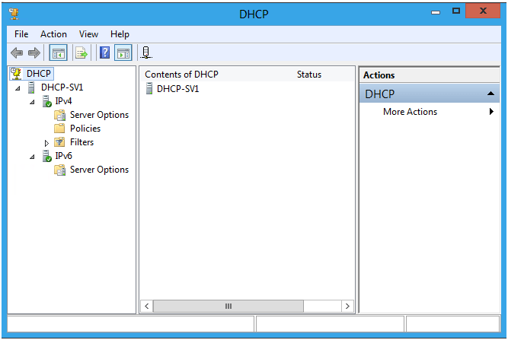Click the horizontal scrollbar thumb
Image resolution: width=508 pixels, height=340 pixels.
(228, 306)
